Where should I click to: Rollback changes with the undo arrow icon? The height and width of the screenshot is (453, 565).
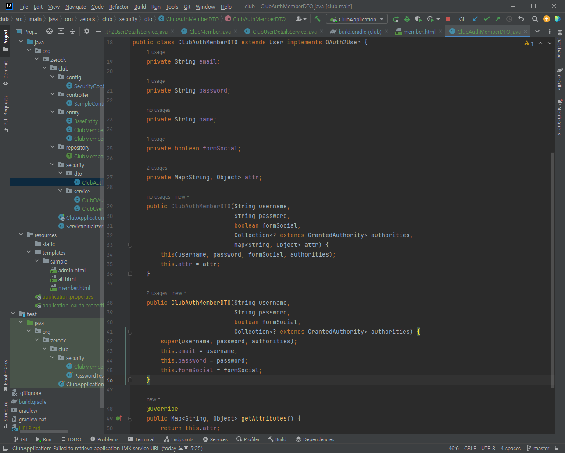pos(521,19)
